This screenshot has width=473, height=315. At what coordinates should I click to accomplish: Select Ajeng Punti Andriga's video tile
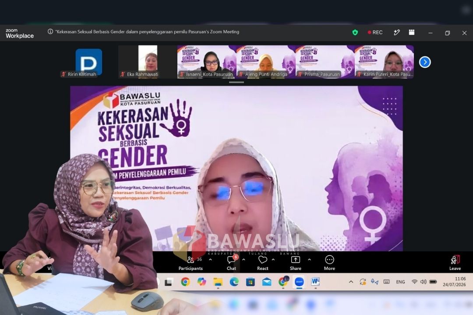coord(266,62)
